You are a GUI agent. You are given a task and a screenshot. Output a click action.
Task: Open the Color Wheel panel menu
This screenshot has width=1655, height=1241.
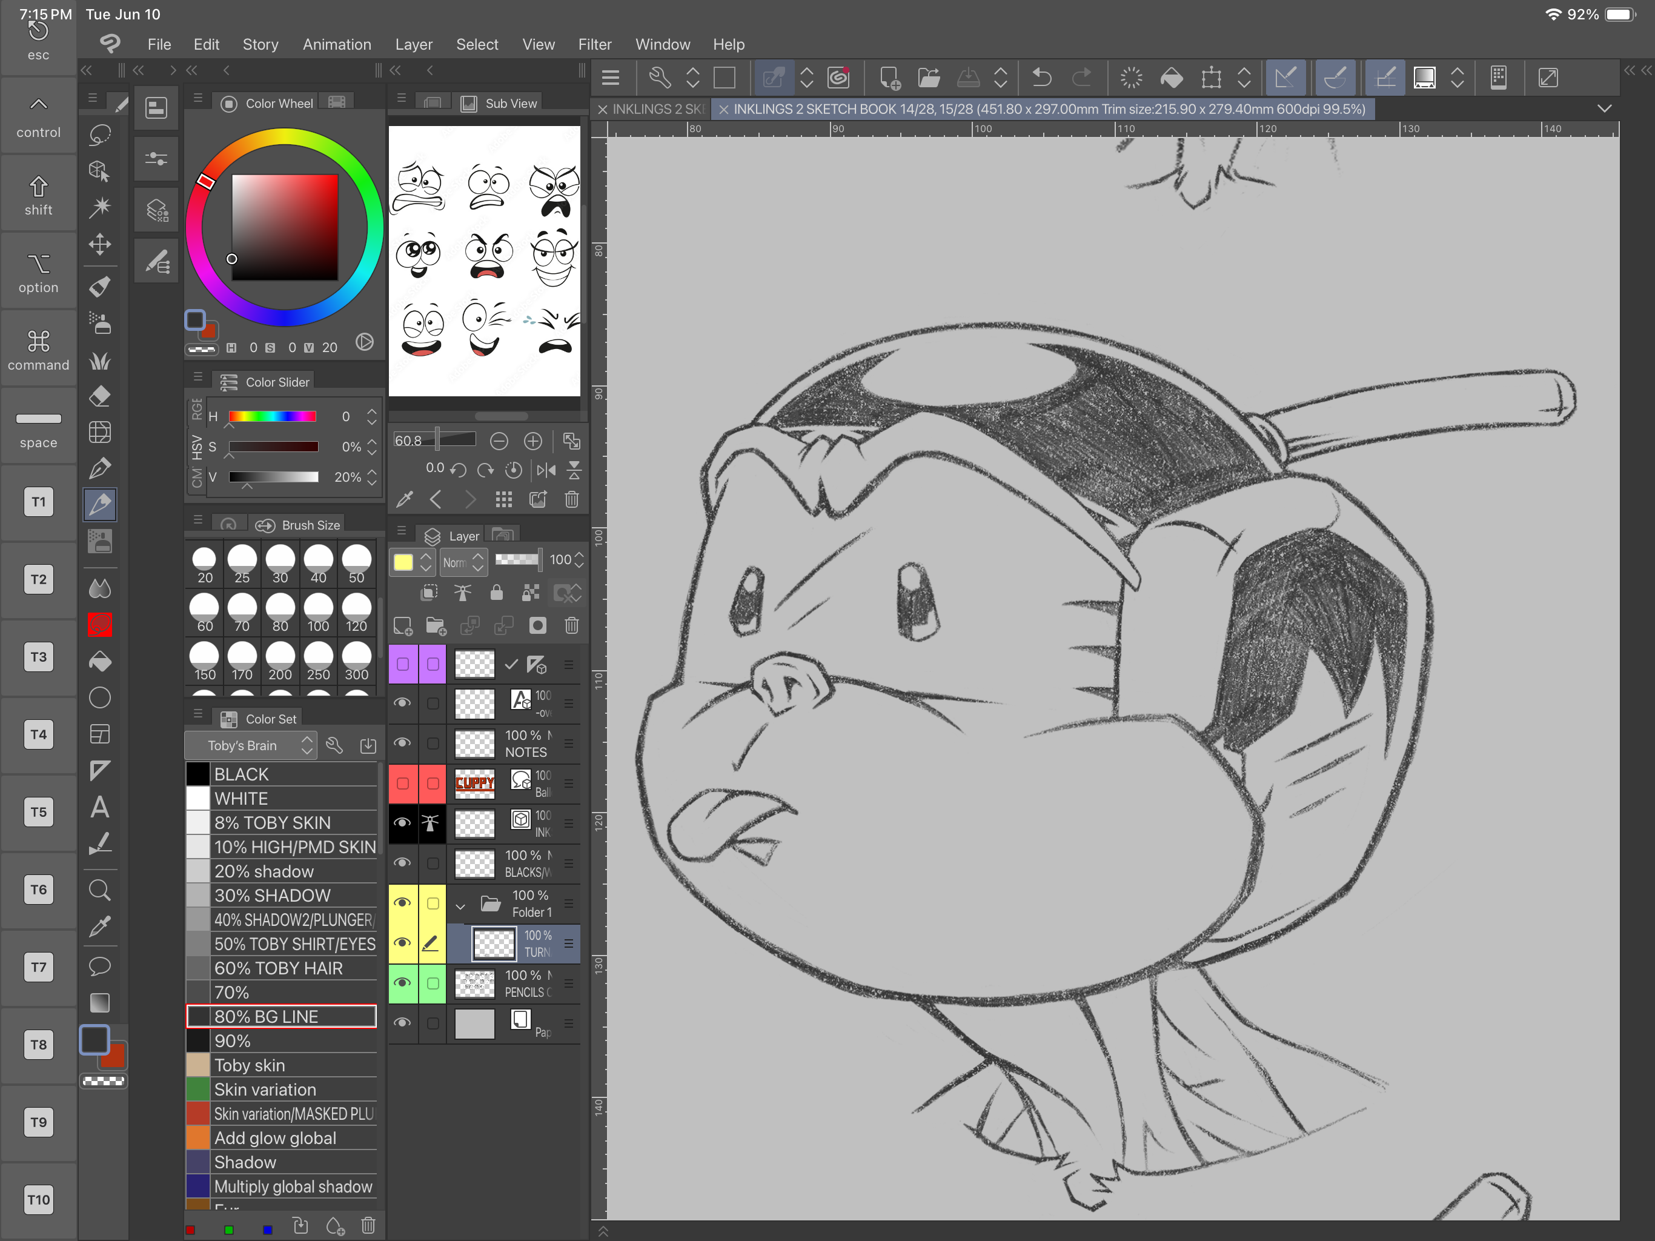[x=197, y=98]
